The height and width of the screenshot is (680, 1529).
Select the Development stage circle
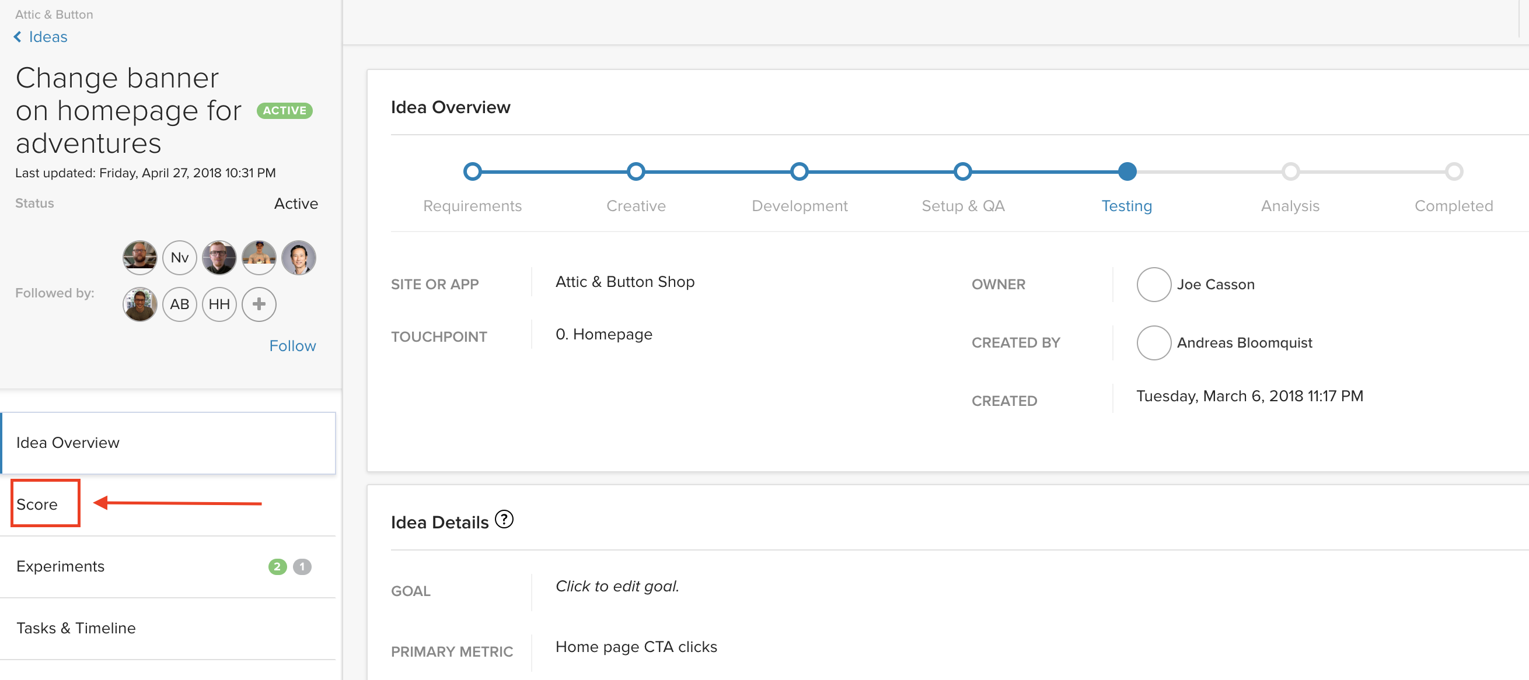799,171
